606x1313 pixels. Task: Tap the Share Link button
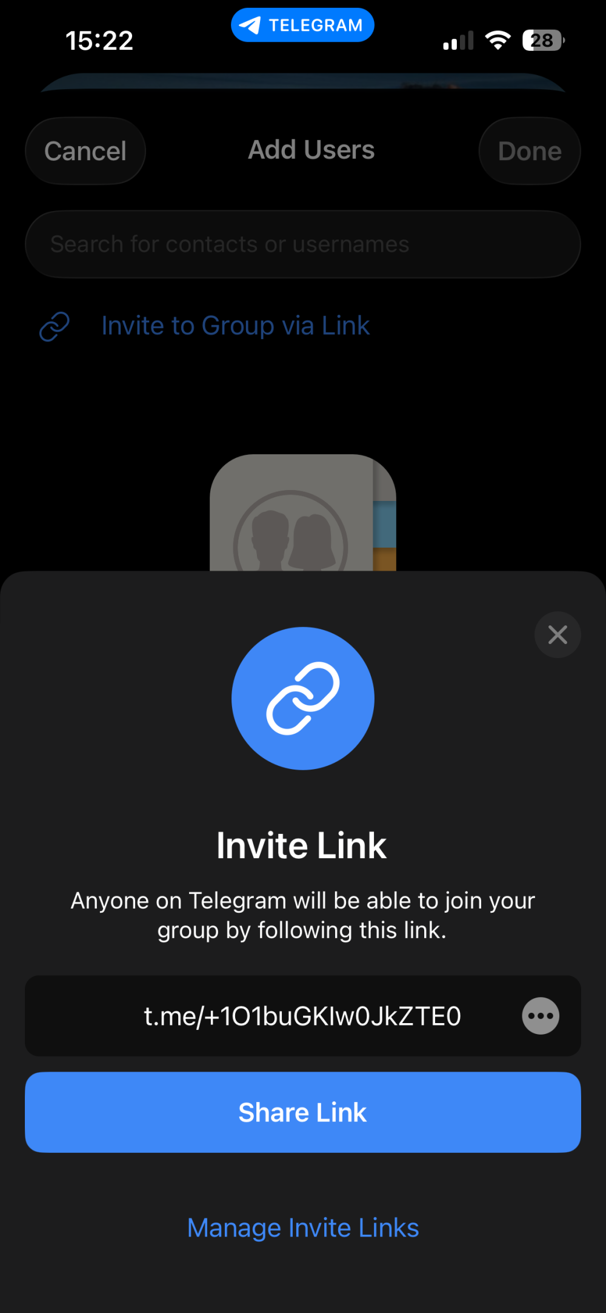[303, 1112]
